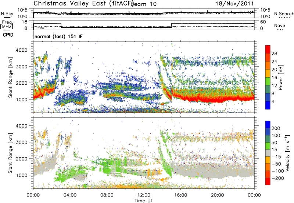The width and height of the screenshot is (294, 203).
Task: Pick the bright blue bottom segment of power colorbar
Action: coord(268,106)
